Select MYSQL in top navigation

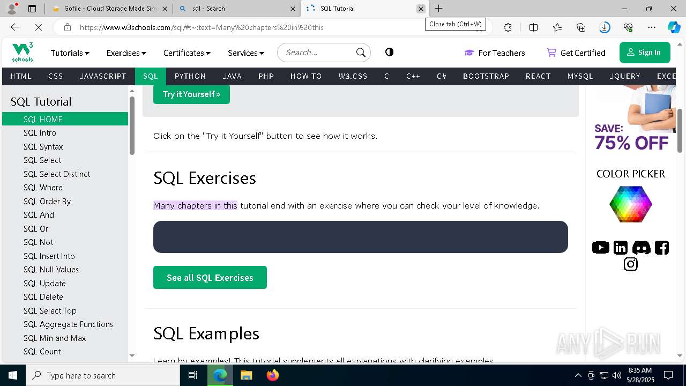pos(580,76)
